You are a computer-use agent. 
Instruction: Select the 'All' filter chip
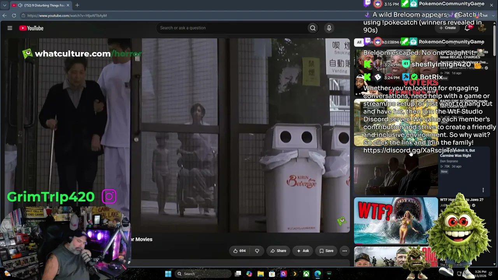tap(359, 42)
